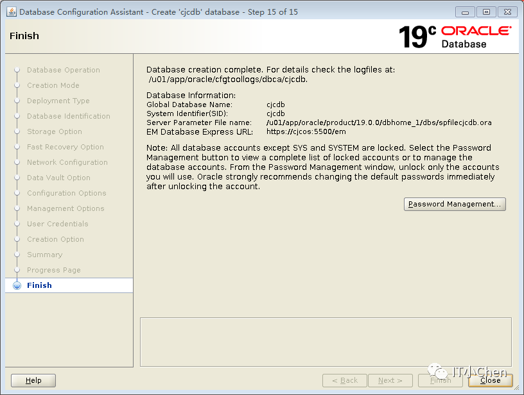Click the greyed-out Finish button
Viewport: 524px width, 395px height.
441,380
